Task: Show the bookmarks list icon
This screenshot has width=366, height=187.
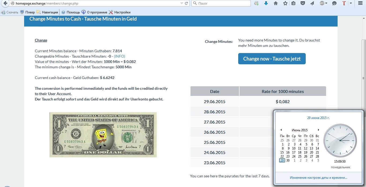Action: coord(293,3)
